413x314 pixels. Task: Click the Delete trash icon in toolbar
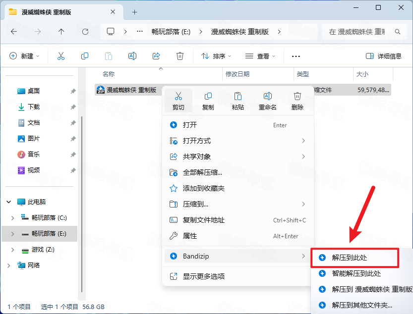[x=180, y=56]
